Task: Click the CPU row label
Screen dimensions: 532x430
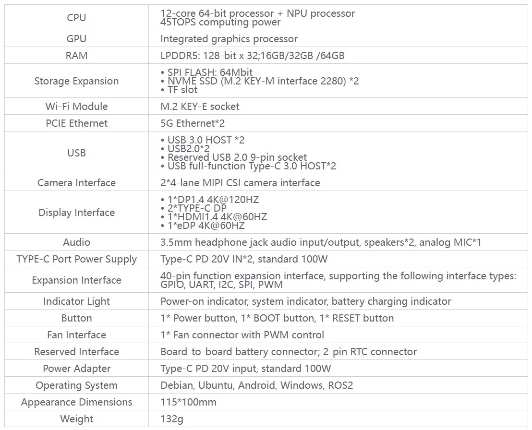Action: 76,18
